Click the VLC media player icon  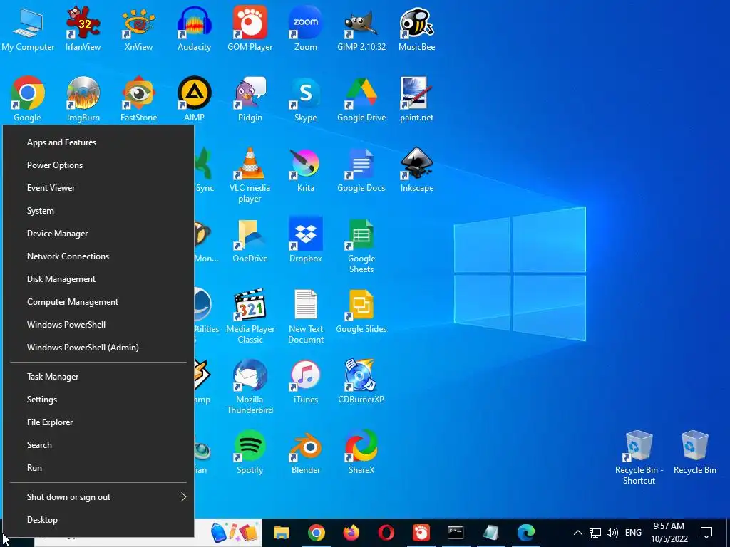250,175
